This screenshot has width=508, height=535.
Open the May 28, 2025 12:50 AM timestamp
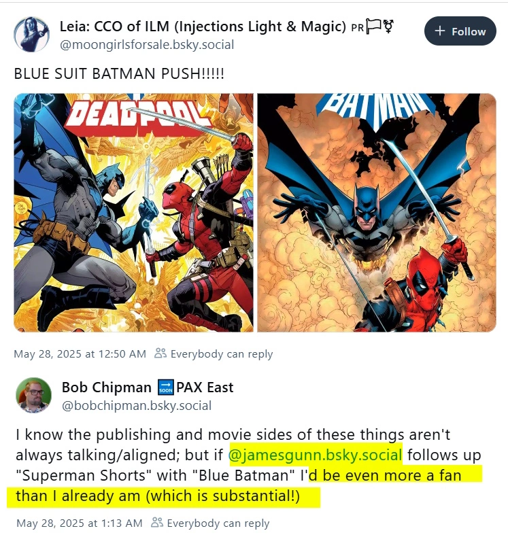tap(80, 353)
